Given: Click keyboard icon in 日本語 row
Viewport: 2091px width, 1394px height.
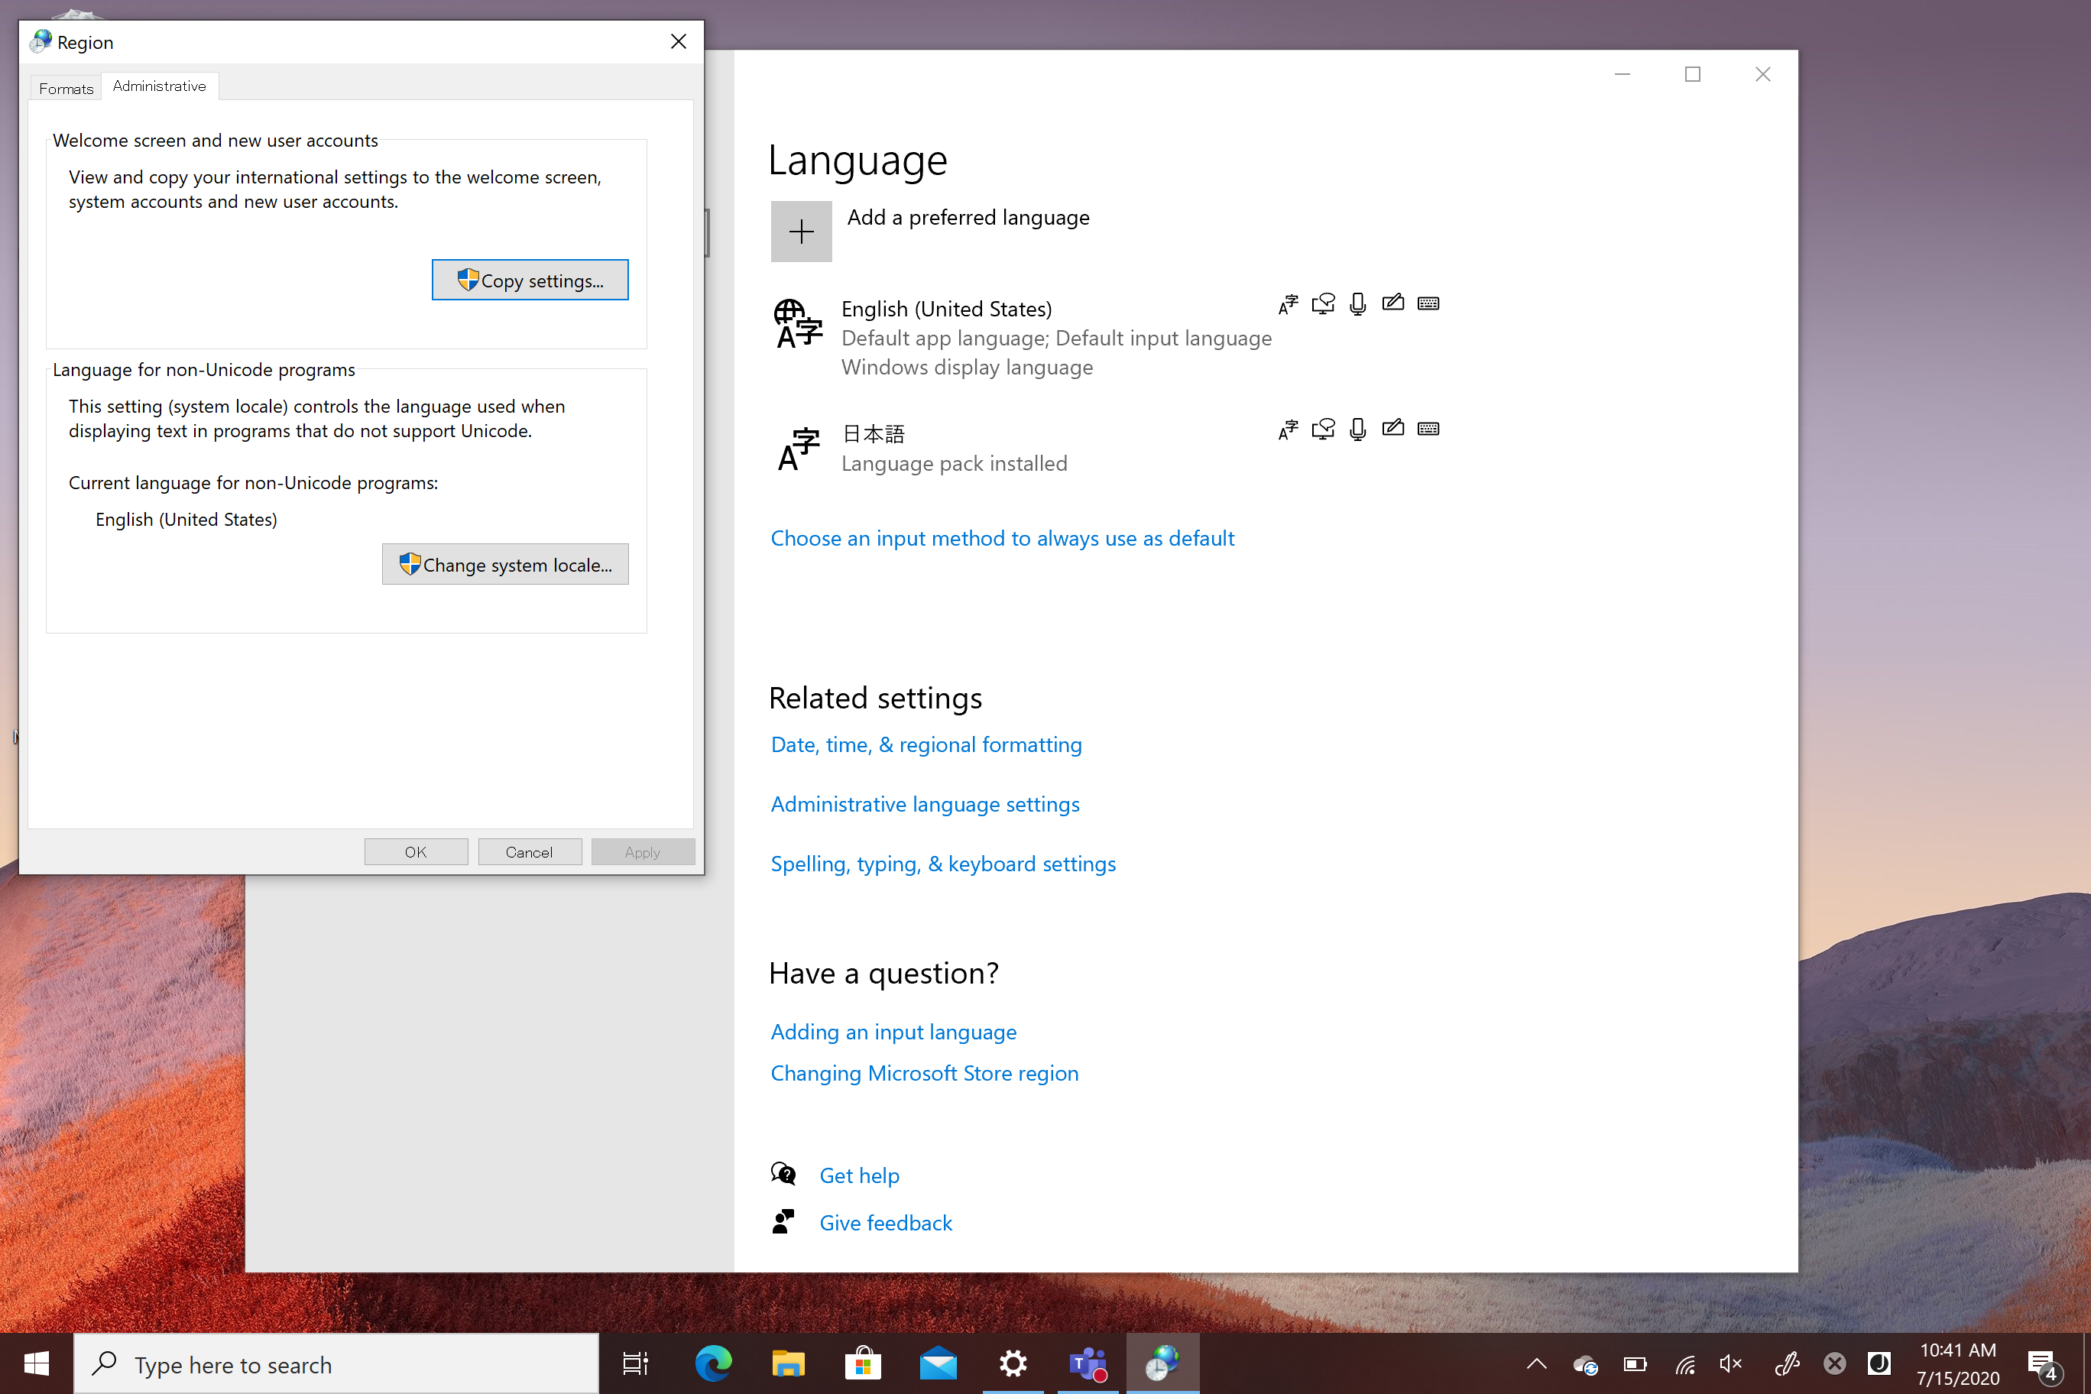Looking at the screenshot, I should point(1428,430).
